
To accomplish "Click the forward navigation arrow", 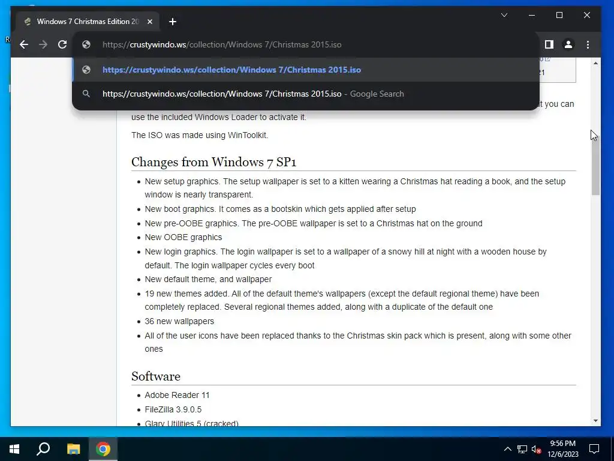I will [43, 44].
